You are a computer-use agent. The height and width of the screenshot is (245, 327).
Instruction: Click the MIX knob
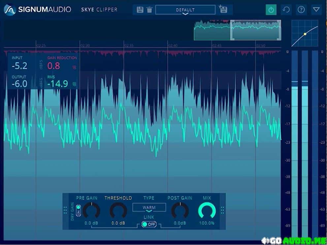(207, 211)
